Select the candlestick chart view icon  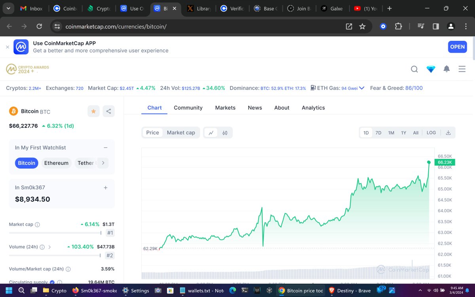pos(225,133)
